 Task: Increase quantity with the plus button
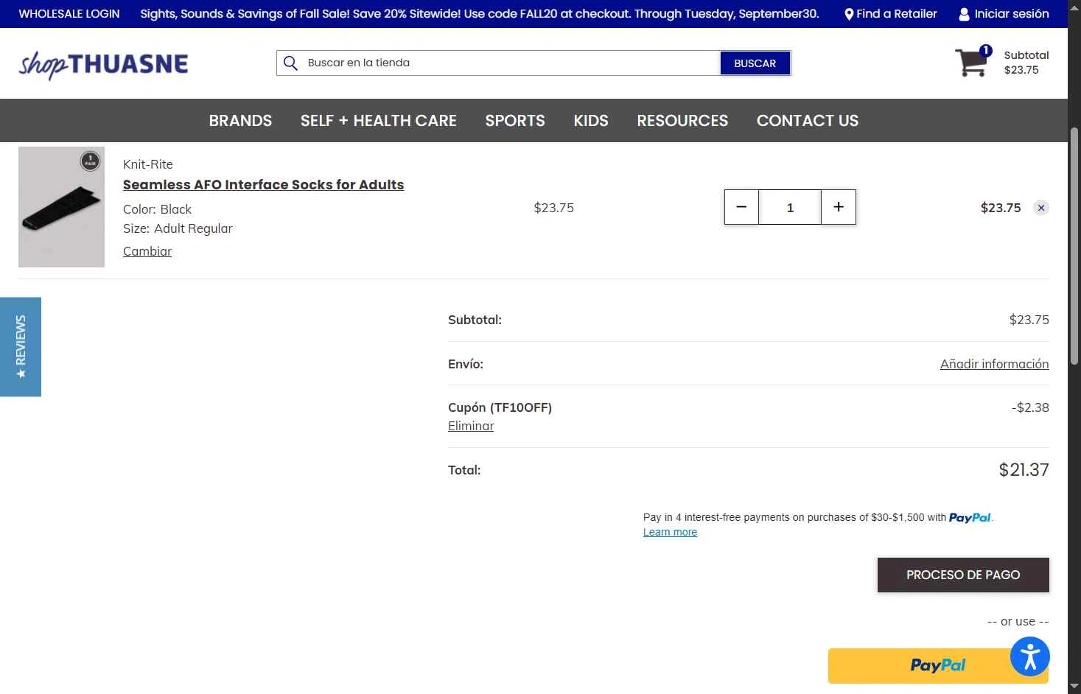click(839, 207)
